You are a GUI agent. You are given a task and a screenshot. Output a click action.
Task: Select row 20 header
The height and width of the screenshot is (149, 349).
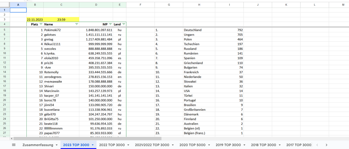(x=5, y=100)
